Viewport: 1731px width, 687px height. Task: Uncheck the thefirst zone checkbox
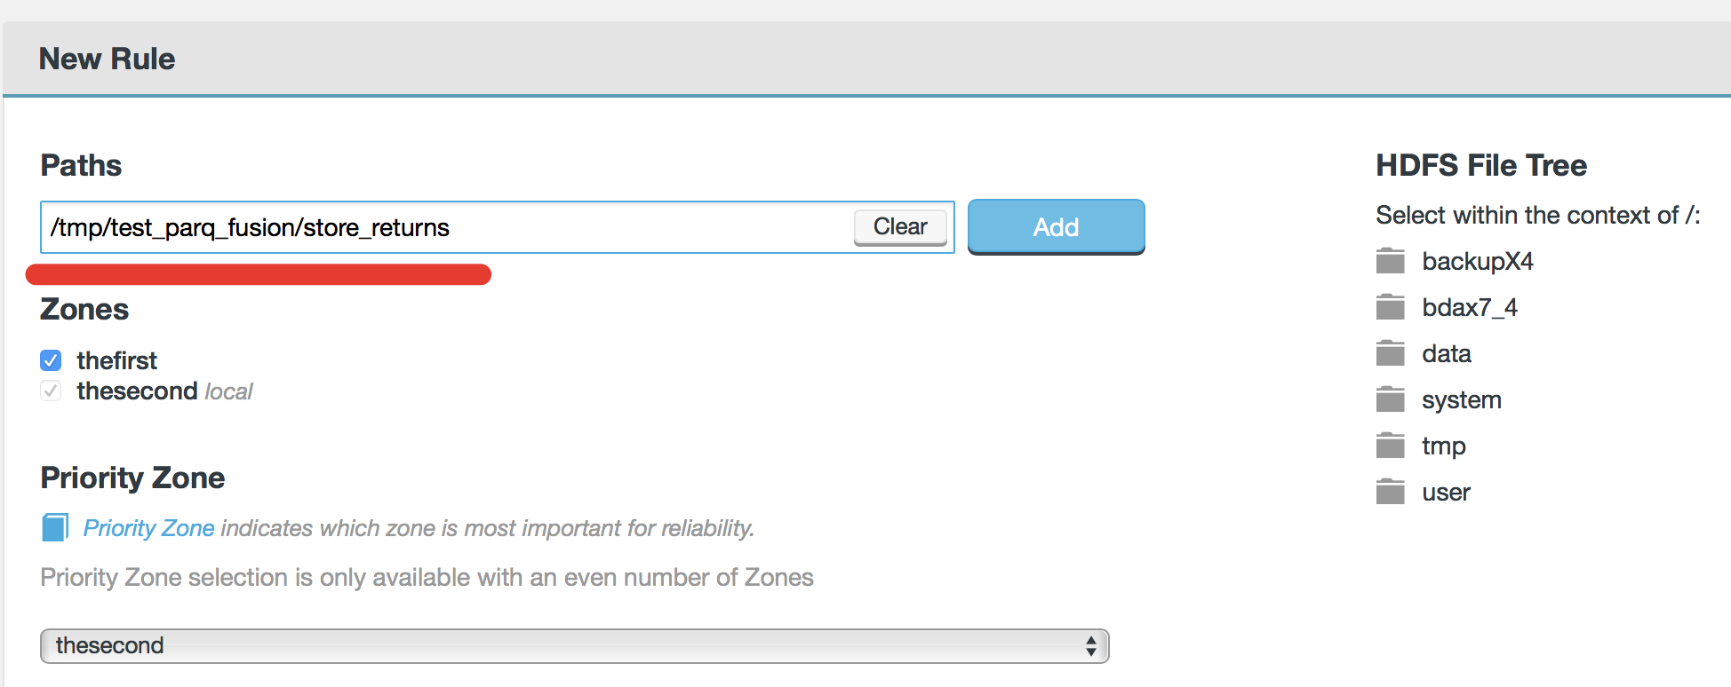tap(51, 360)
